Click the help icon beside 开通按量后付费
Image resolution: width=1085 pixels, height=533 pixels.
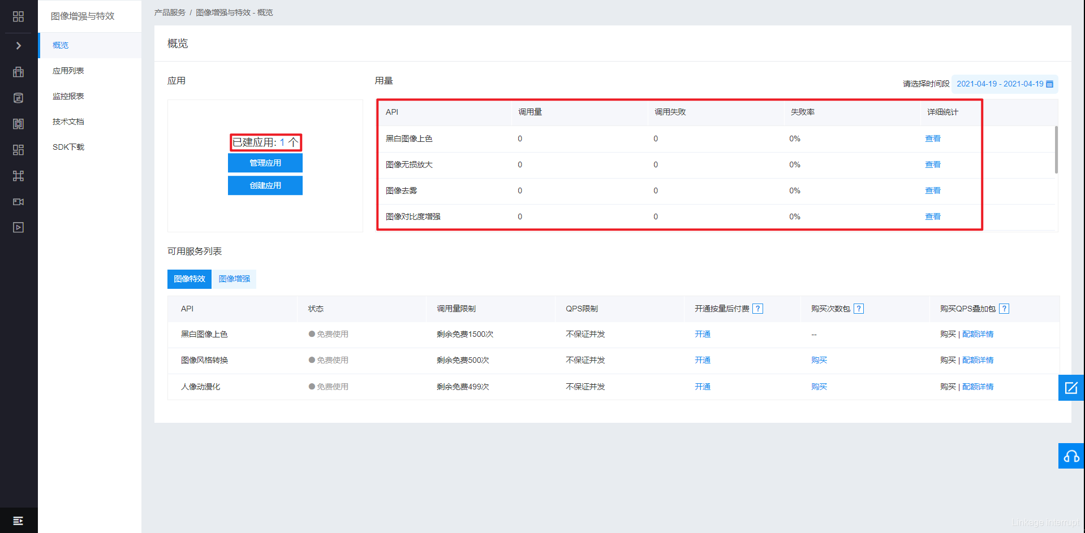[758, 309]
